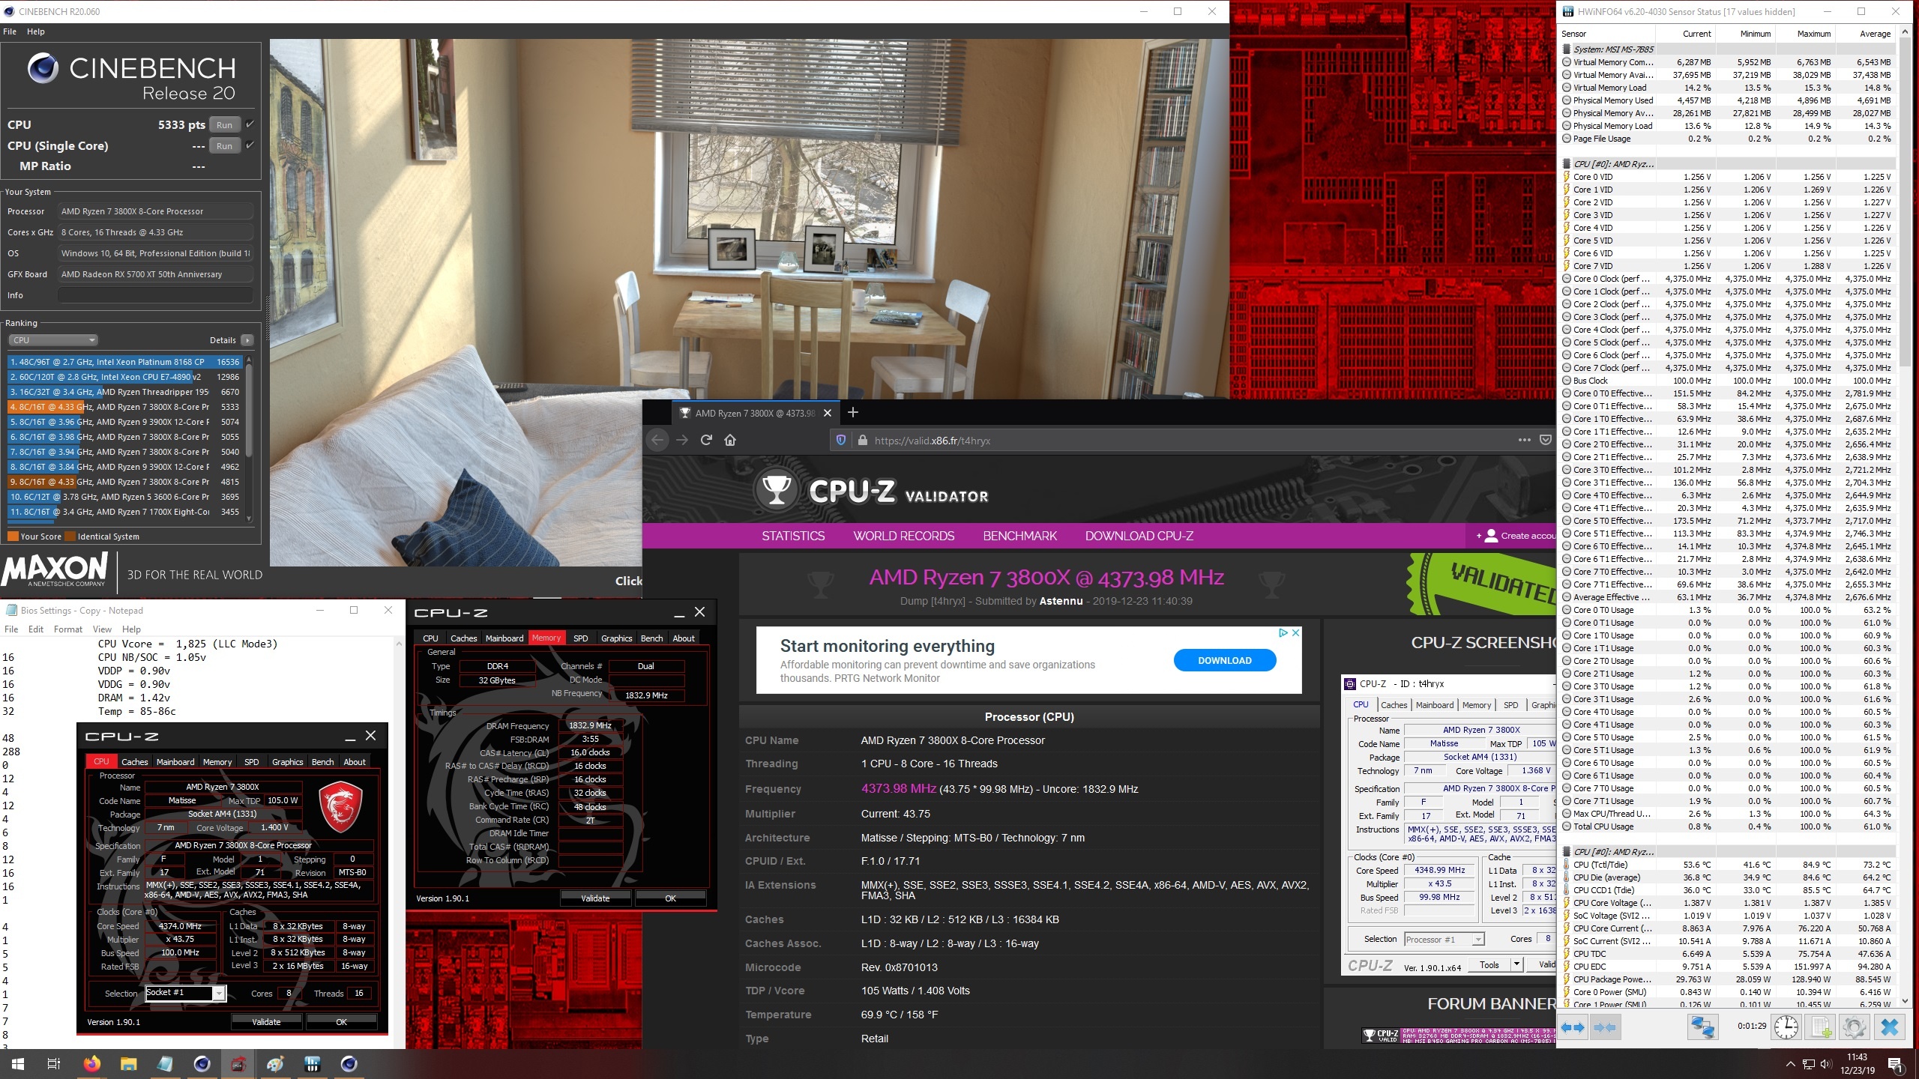1919x1079 pixels.
Task: Open Windows Start menu
Action: click(18, 1064)
